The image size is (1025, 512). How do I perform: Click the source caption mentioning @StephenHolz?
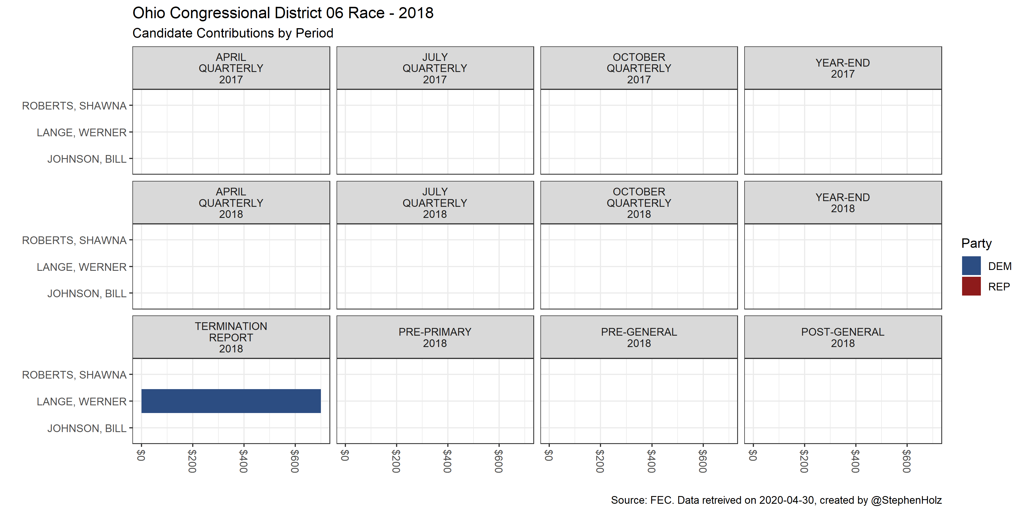click(x=776, y=500)
